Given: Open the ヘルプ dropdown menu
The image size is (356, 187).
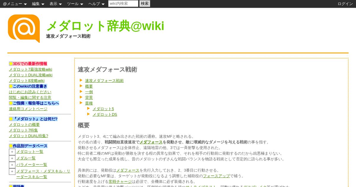Looking at the screenshot, I should 96,4.
